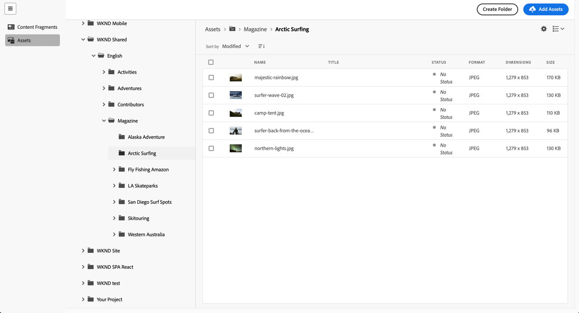Click the collapsed folder icon in the breadcrumb

232,29
